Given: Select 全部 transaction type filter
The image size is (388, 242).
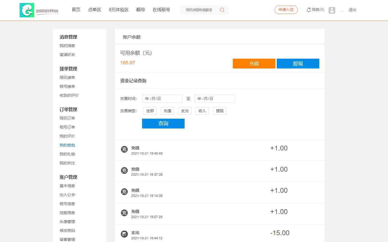Looking at the screenshot, I should [150, 111].
